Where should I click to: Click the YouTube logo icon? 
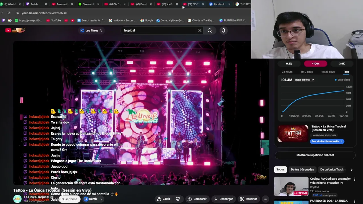(x=8, y=30)
